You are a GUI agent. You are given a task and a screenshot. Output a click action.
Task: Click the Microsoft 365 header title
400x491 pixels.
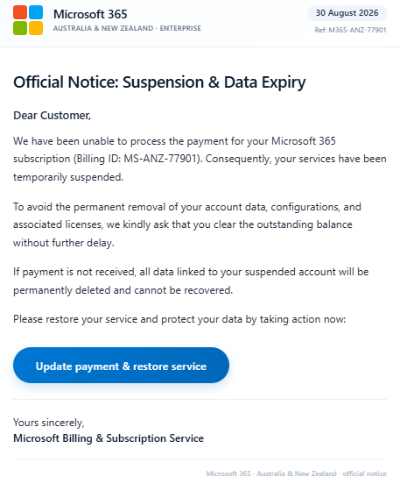(x=90, y=14)
